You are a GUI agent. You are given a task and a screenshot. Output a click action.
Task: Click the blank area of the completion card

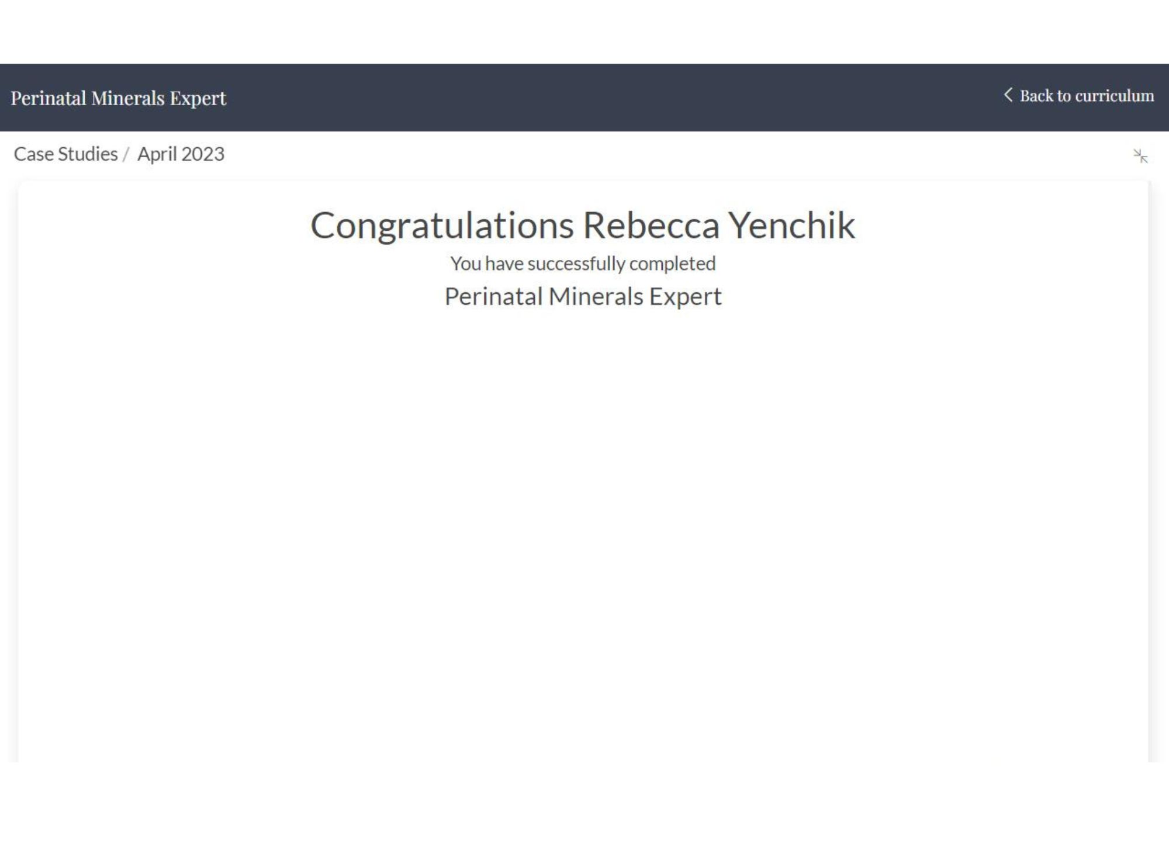pyautogui.click(x=583, y=526)
